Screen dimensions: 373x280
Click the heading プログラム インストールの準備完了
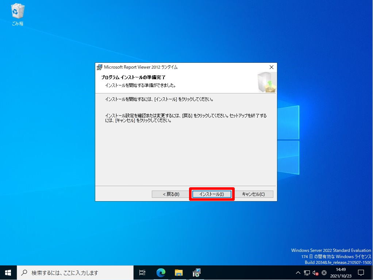click(133, 77)
